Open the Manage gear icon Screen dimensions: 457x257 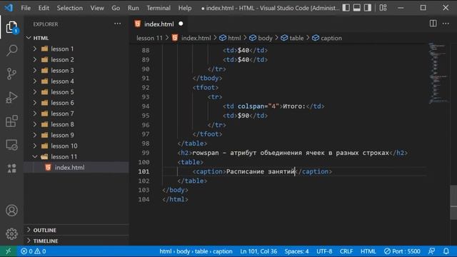[11, 233]
